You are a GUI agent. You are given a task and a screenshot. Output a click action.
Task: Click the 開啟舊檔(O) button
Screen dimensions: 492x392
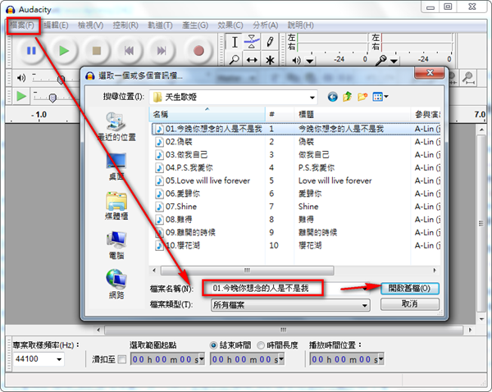(x=409, y=289)
